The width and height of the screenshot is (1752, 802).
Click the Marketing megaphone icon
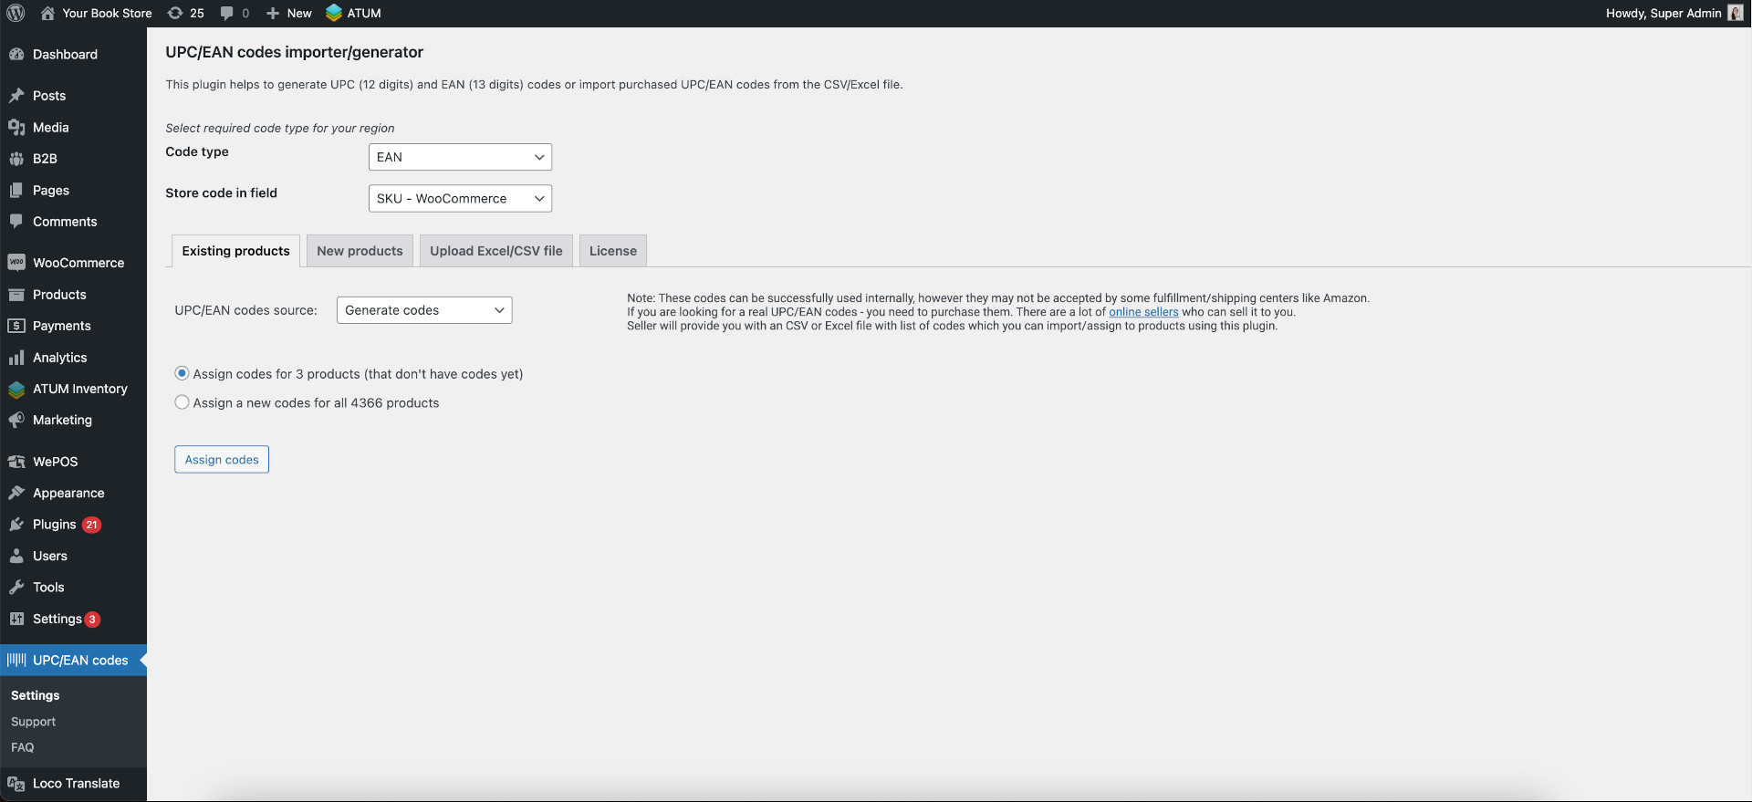16,420
